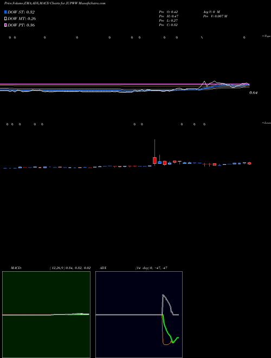Click the 'Pre O: 0.42' value

click(169, 12)
